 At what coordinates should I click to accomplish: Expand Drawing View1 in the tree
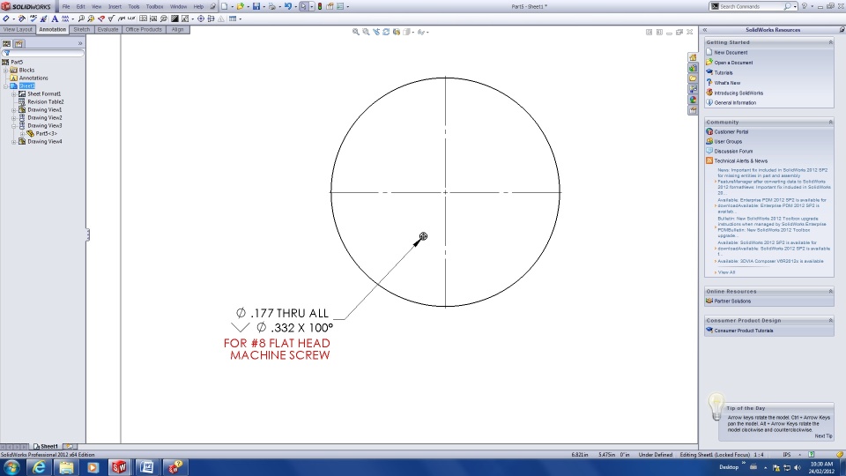[x=14, y=109]
